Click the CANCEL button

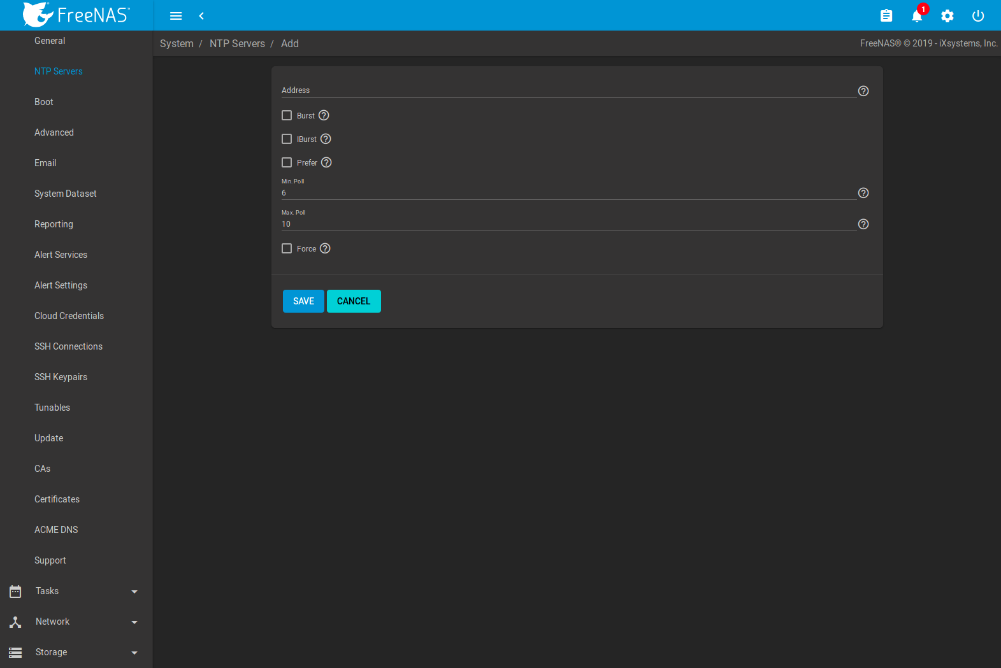(354, 301)
